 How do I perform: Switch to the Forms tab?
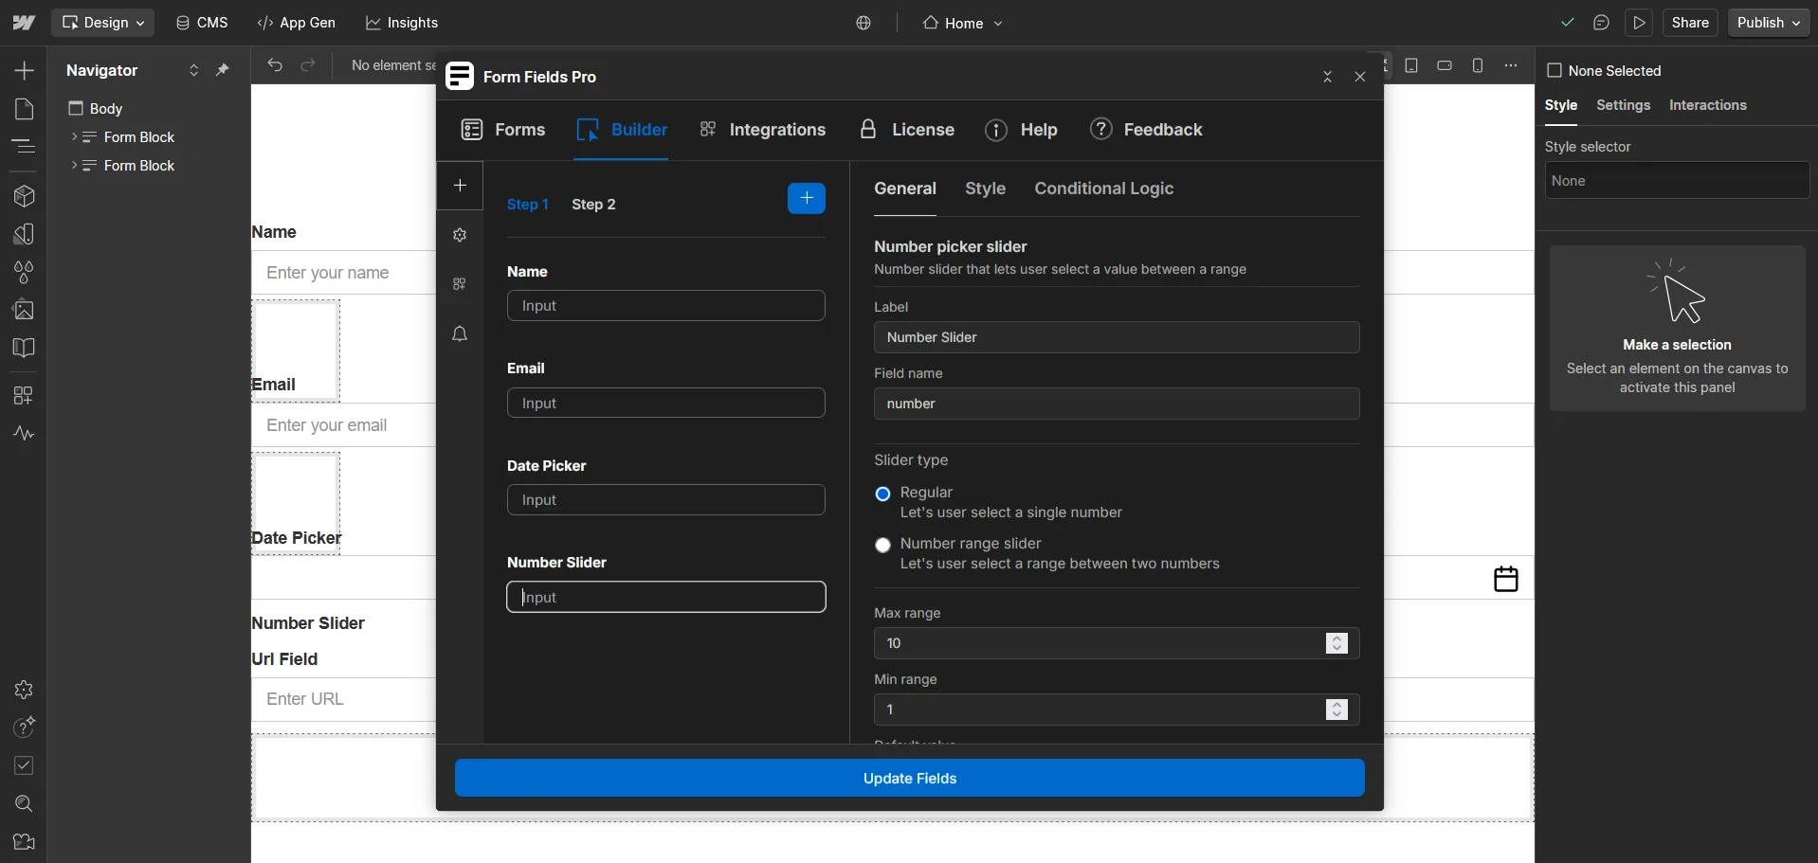(x=503, y=130)
